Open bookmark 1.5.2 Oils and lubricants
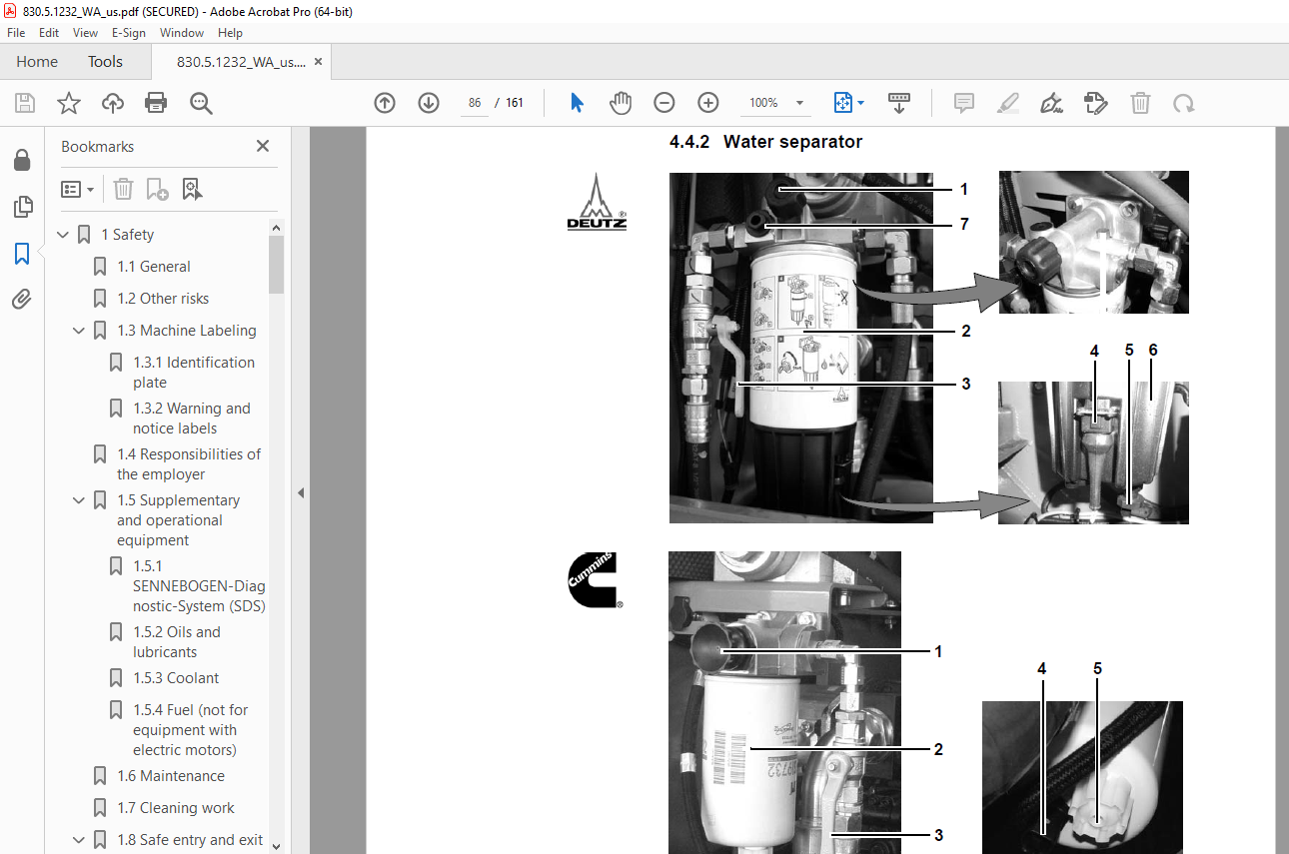 [179, 642]
